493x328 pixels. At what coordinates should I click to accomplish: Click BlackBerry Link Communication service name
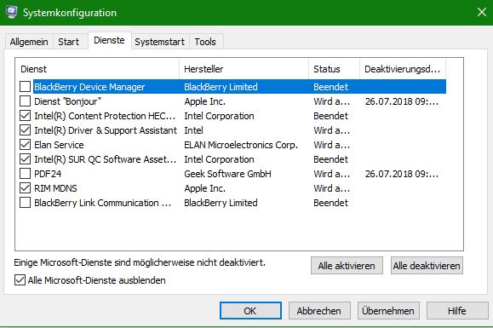point(103,203)
